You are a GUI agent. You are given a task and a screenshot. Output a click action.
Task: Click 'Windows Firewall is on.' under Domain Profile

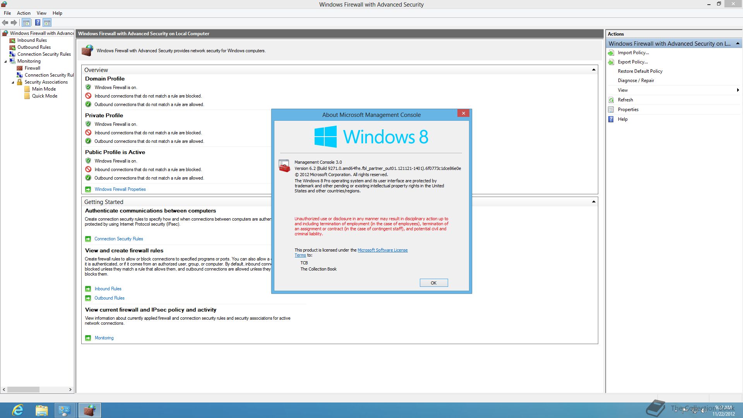pyautogui.click(x=116, y=87)
